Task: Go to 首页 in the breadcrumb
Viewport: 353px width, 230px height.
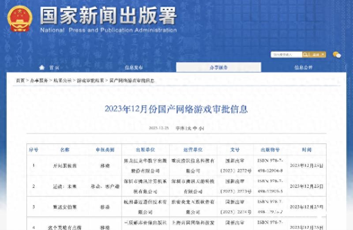Action: (20, 81)
